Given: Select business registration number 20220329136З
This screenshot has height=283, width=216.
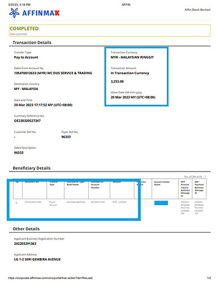Looking at the screenshot, I should (25, 243).
